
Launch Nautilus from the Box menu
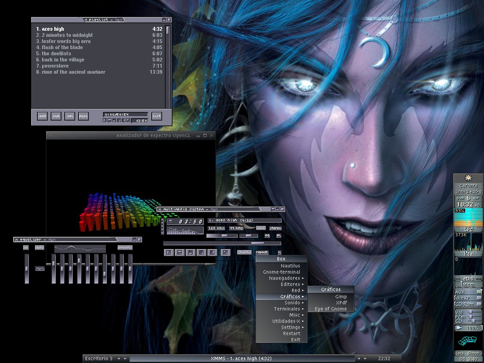tap(281, 266)
